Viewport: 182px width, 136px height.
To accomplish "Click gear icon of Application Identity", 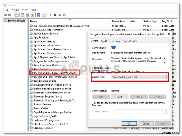I will [31, 41].
